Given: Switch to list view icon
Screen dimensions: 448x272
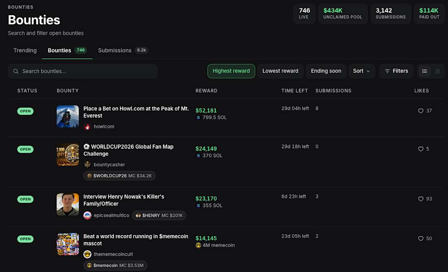Looking at the screenshot, I should 424,71.
